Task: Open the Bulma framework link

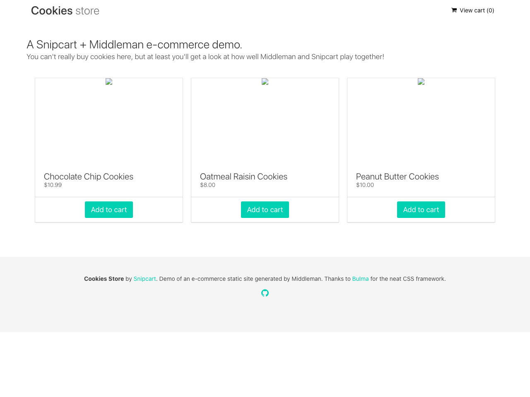Action: 360,278
